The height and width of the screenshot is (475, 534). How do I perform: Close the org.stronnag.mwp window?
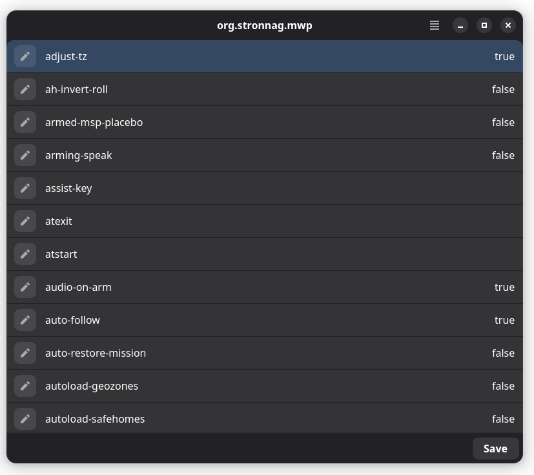click(x=508, y=26)
